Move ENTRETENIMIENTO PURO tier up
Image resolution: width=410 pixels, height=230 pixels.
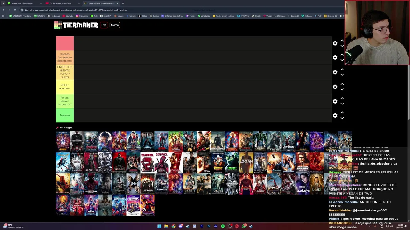342,69
